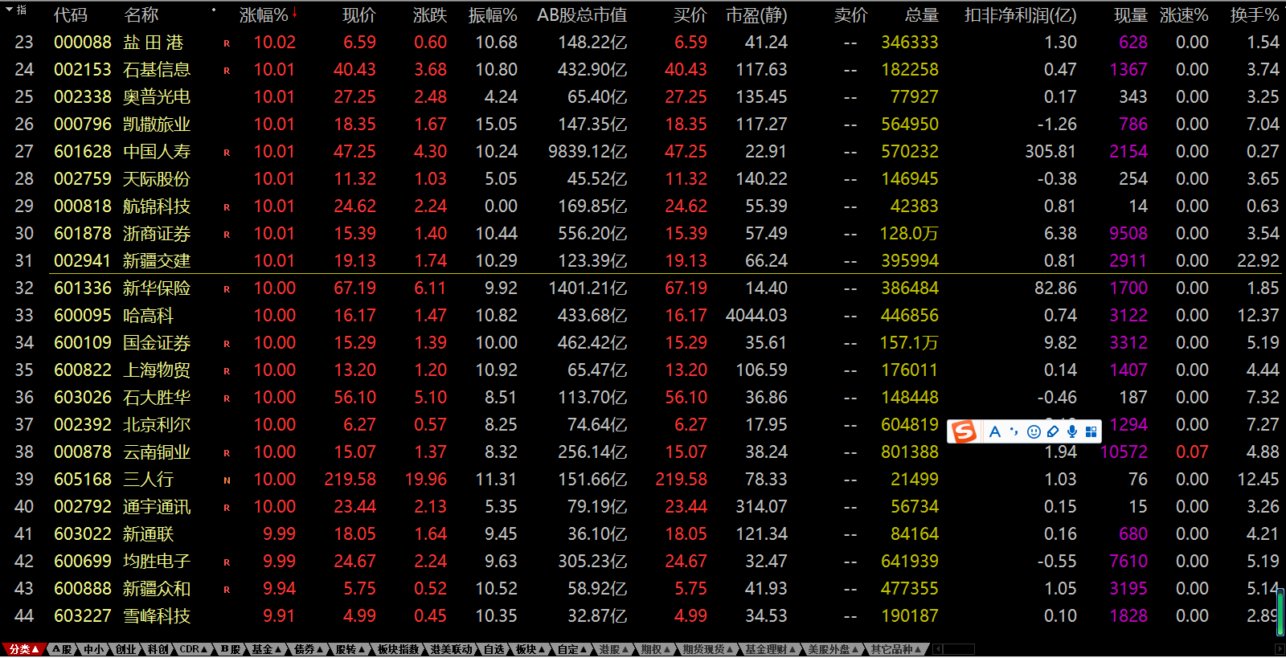Select the 盐田港 stock row name

154,43
